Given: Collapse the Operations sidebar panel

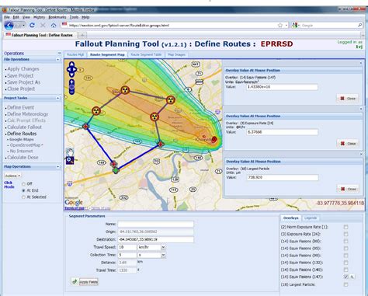Looking at the screenshot, I should (59, 53).
